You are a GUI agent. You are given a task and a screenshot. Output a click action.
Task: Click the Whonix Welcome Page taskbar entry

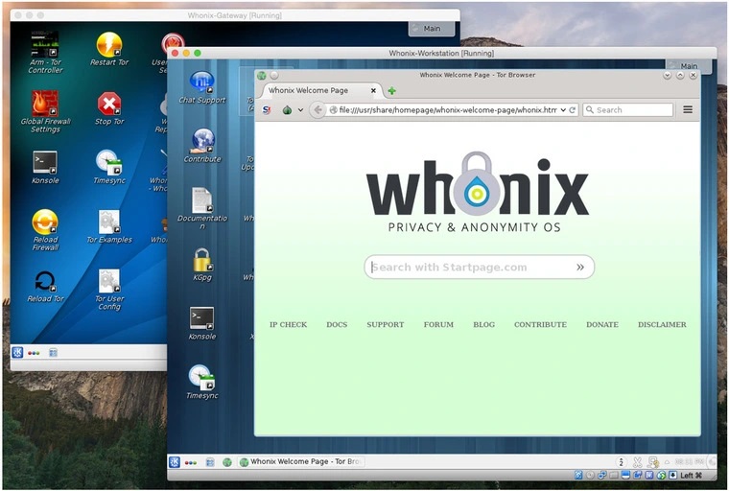[x=301, y=461]
